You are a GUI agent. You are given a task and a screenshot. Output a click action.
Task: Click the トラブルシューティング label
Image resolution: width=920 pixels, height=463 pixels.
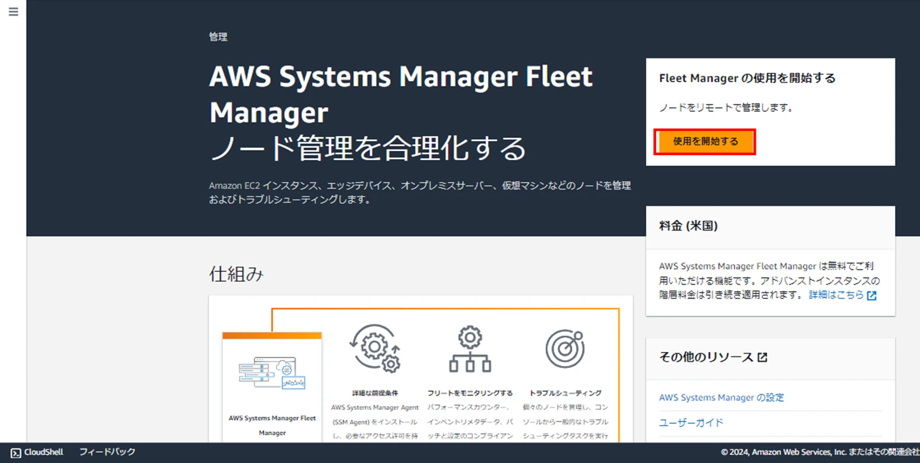click(566, 393)
